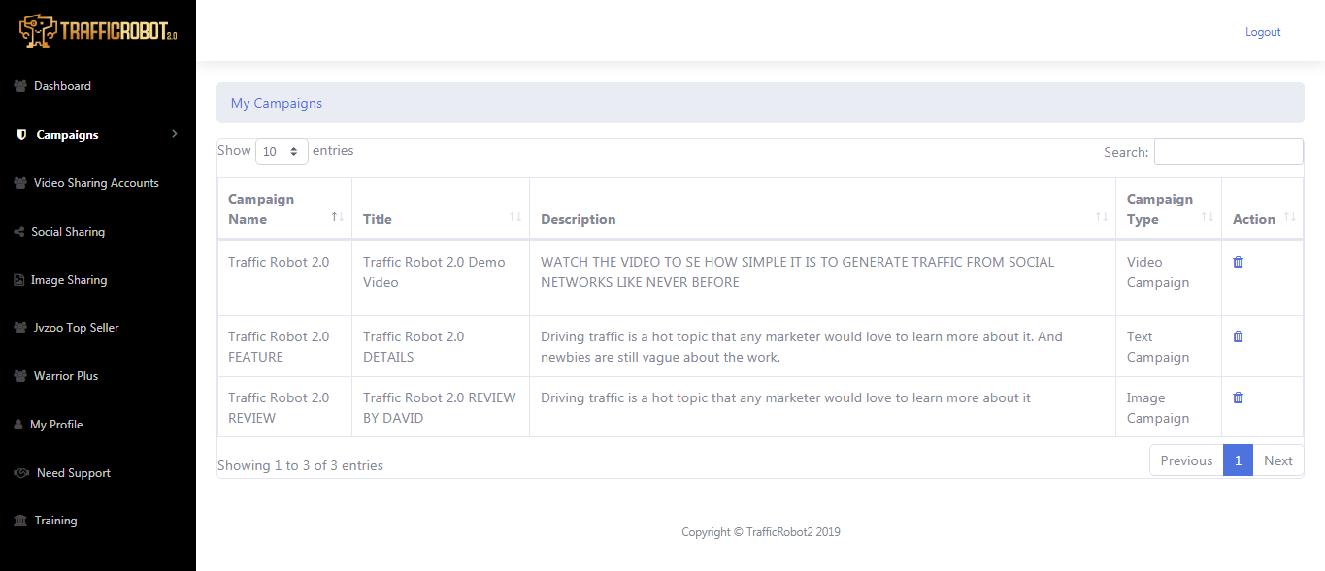Expand the Campaigns submenu chevron
The width and height of the screenshot is (1325, 571).
tap(175, 134)
